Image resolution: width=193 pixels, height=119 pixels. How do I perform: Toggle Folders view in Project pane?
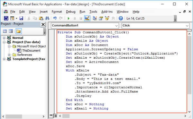[19, 31]
